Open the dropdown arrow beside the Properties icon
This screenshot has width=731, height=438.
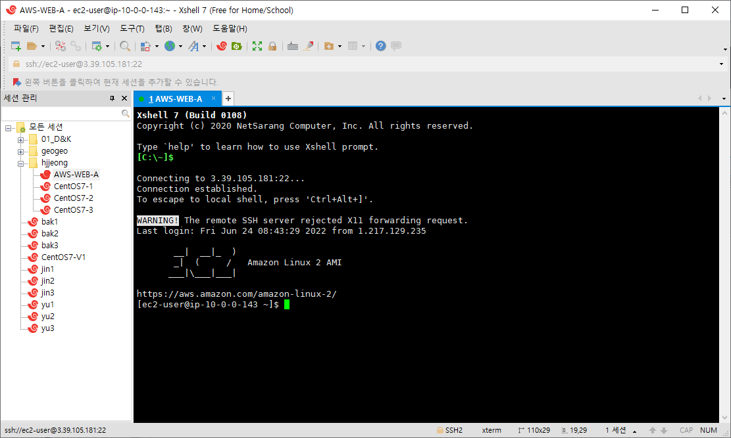(107, 46)
